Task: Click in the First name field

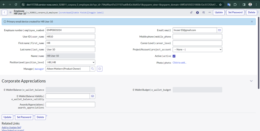Action: point(70,43)
